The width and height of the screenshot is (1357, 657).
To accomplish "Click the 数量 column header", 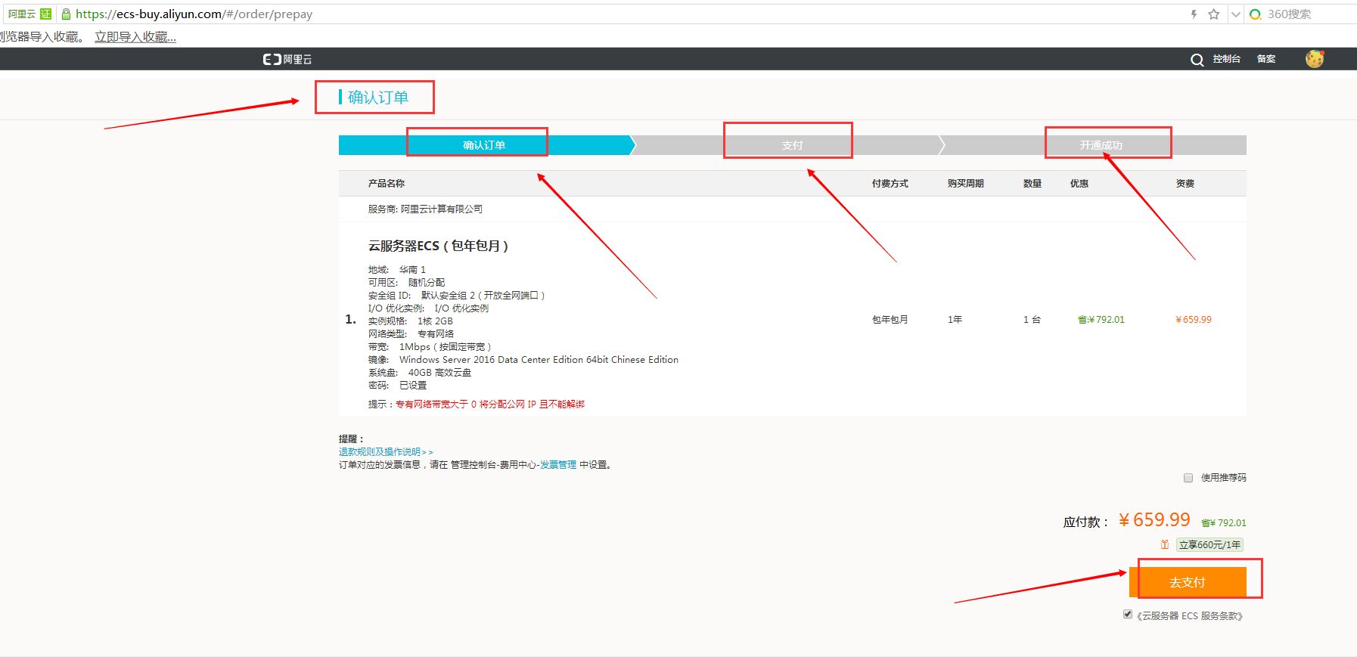I will 1032,184.
